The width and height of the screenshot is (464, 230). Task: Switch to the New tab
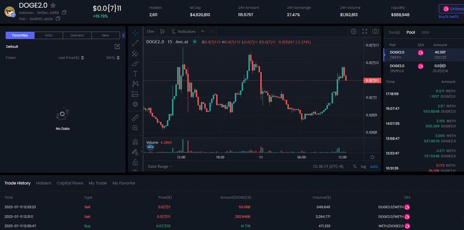[x=106, y=35]
